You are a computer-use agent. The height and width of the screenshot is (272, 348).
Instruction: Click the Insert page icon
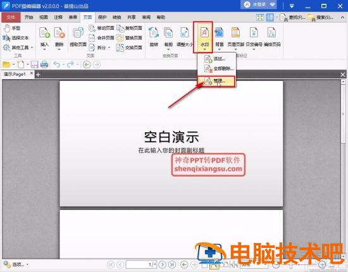click(x=44, y=33)
